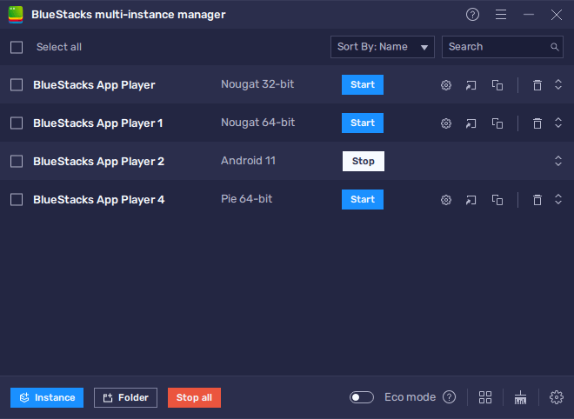Viewport: 574px width, 419px height.
Task: Open multi-instance manager settings gear
Action: [x=557, y=397]
